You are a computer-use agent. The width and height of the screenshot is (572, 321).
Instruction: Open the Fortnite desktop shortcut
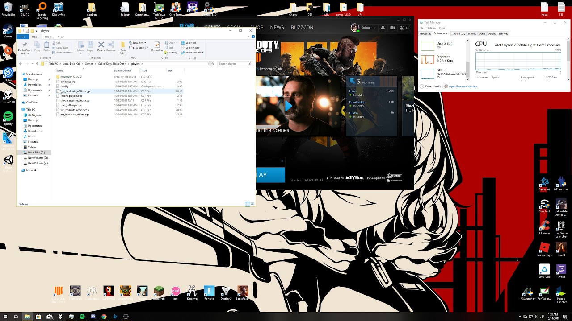pos(209,292)
